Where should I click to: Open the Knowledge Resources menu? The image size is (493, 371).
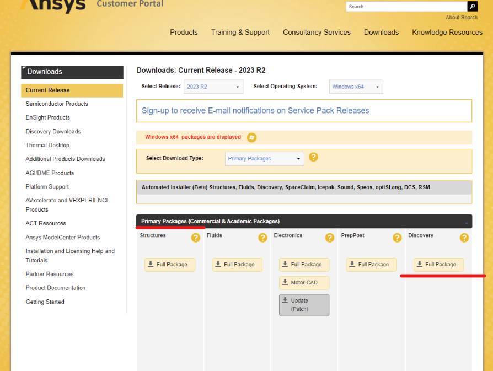click(x=447, y=33)
